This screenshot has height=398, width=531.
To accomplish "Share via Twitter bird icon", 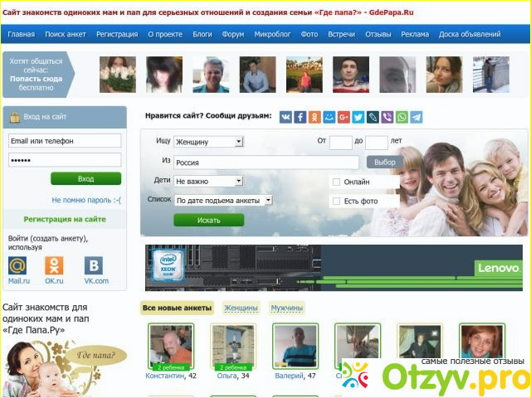I will [358, 118].
